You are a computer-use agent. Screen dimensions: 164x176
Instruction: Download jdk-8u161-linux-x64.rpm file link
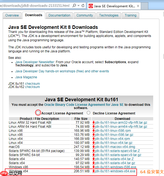point(112,139)
